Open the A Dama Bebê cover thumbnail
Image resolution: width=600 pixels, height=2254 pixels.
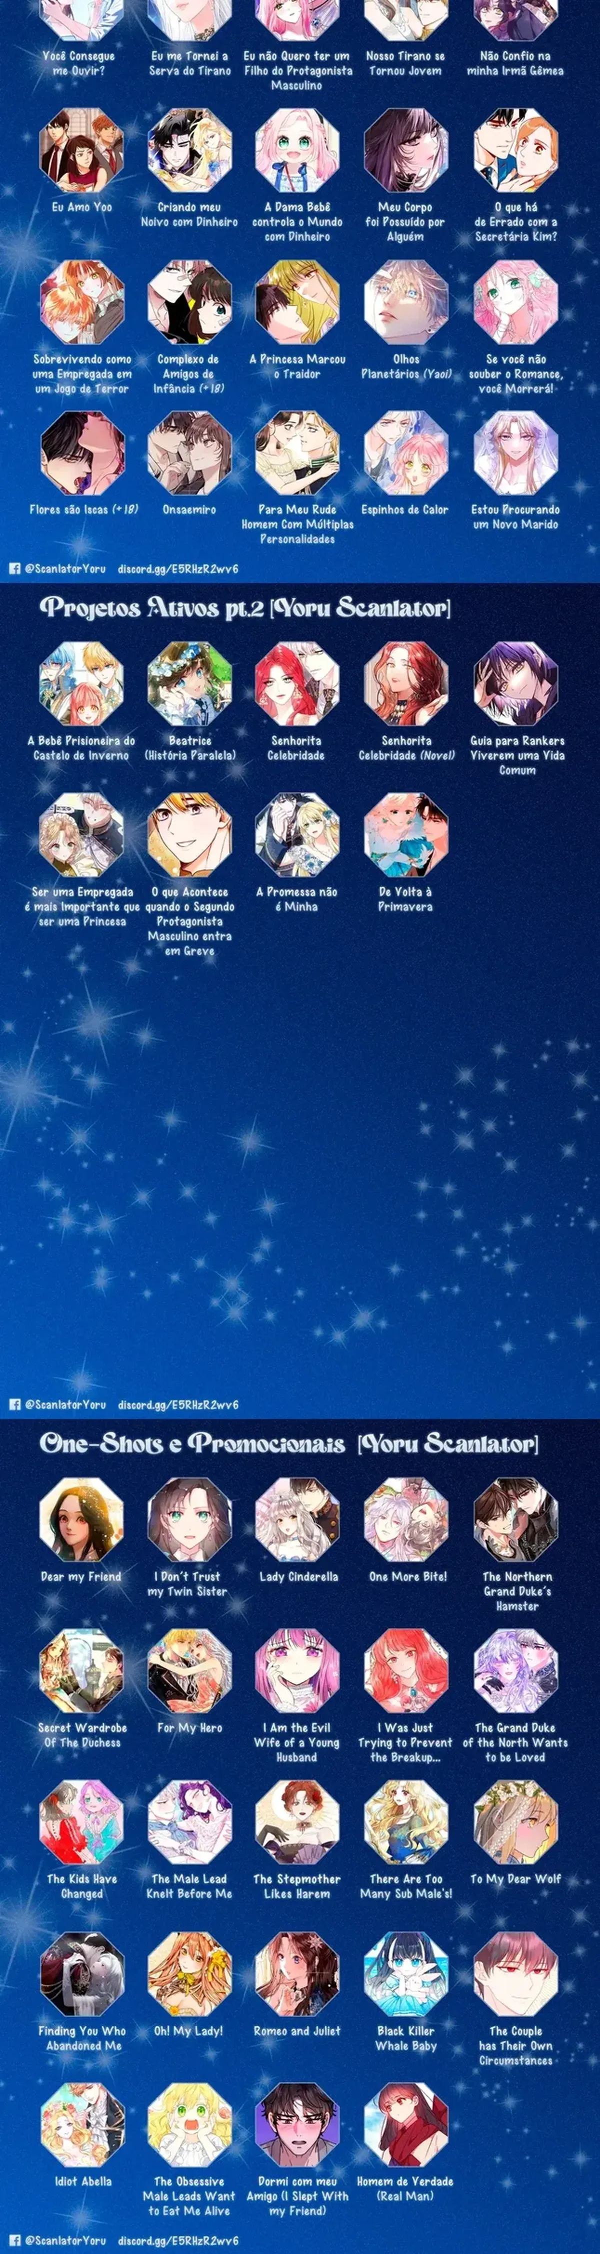(297, 151)
